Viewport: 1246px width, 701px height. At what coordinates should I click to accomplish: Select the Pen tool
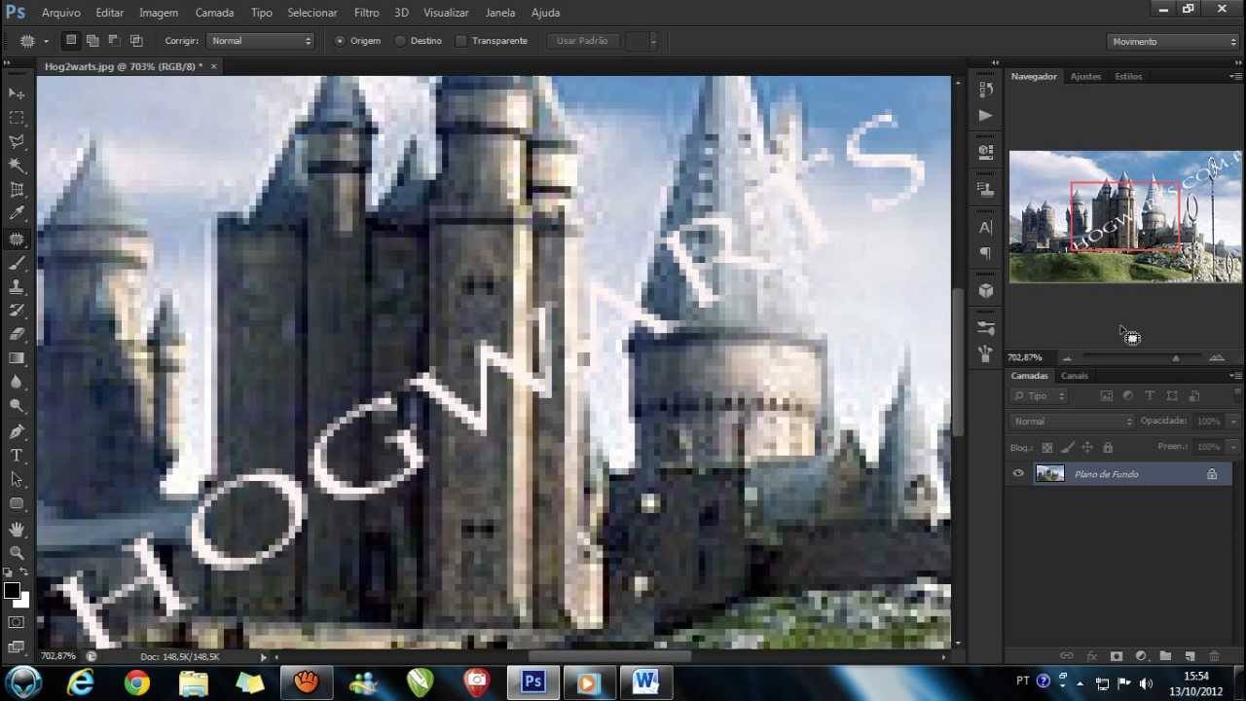pos(17,431)
